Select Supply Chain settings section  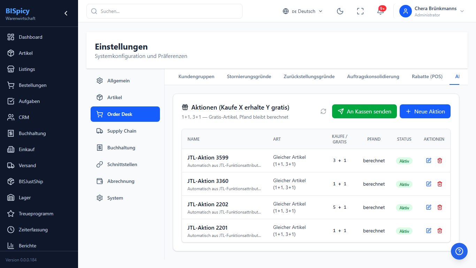pos(125,131)
